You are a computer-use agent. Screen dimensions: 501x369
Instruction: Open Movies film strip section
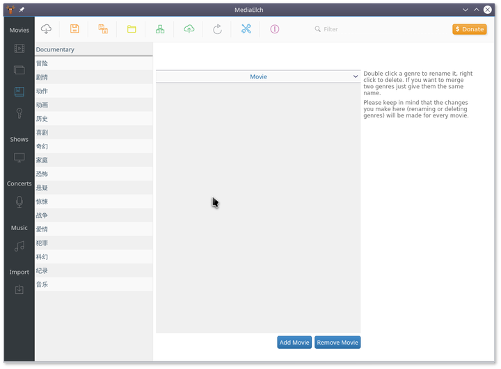19,49
